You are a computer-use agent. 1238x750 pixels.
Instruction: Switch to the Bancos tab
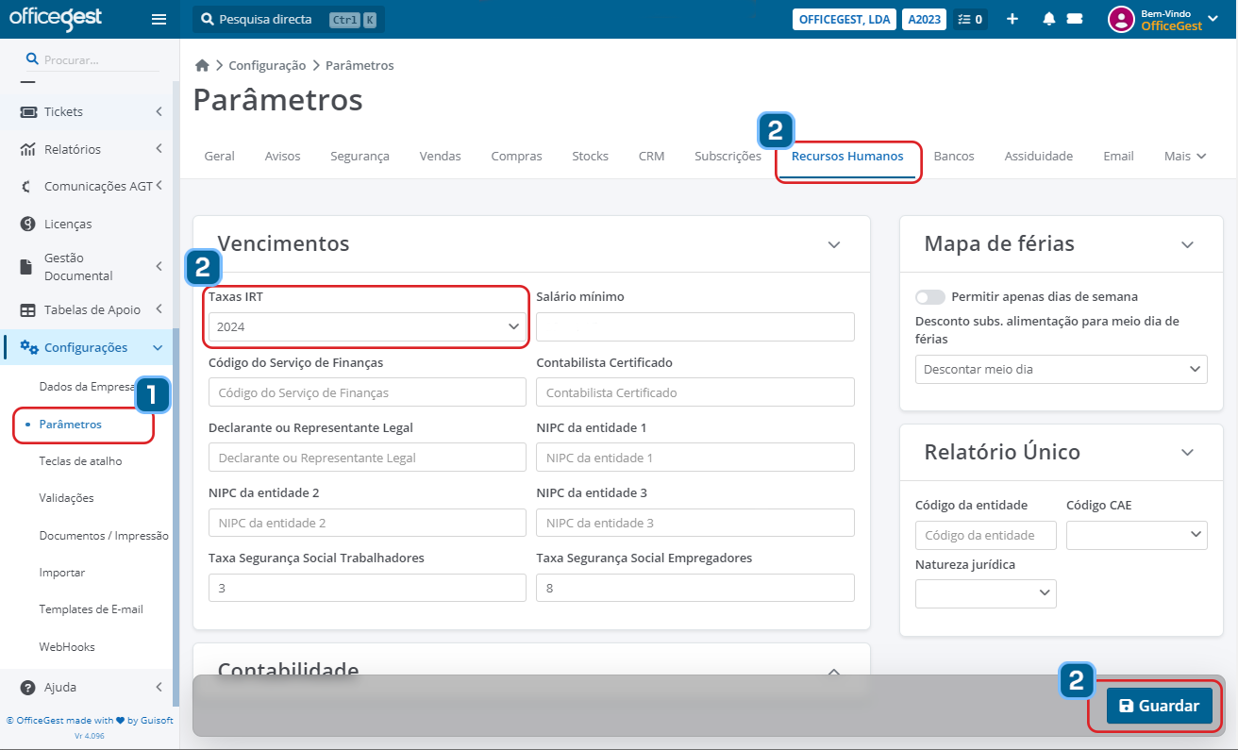[x=953, y=156]
